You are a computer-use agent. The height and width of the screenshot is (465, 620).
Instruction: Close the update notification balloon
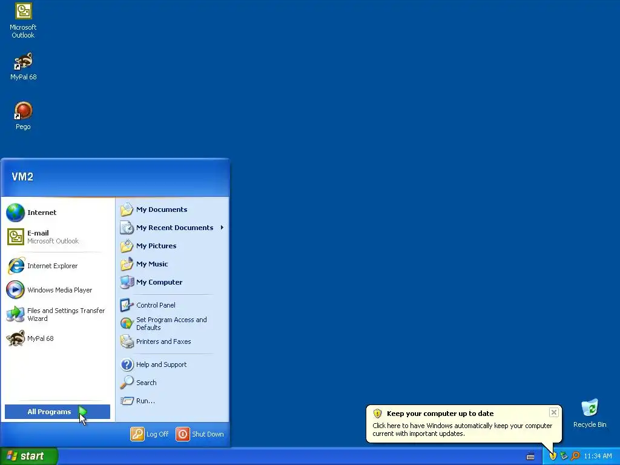[553, 412]
